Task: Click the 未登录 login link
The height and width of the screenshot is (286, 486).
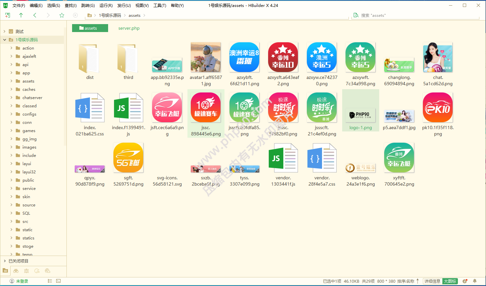Action: [x=22, y=281]
